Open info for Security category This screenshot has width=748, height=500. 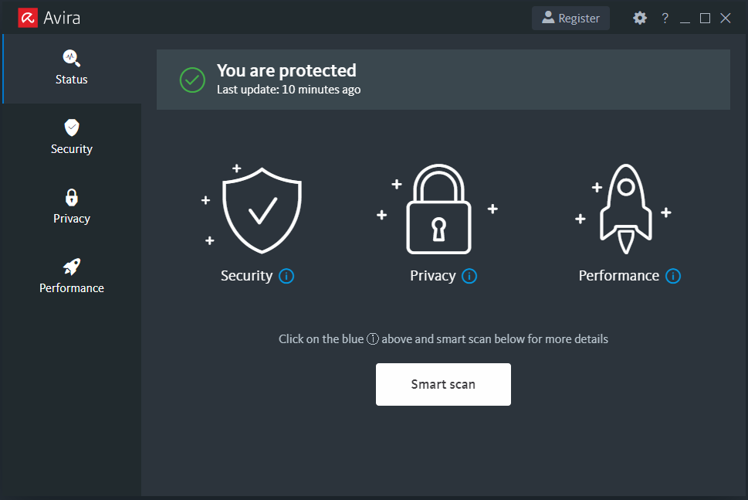(x=286, y=276)
